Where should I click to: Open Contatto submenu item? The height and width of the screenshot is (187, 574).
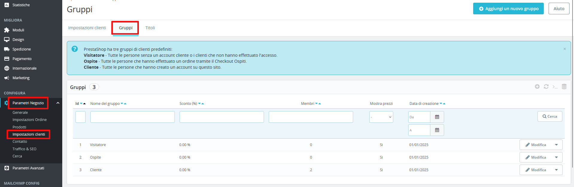point(20,142)
